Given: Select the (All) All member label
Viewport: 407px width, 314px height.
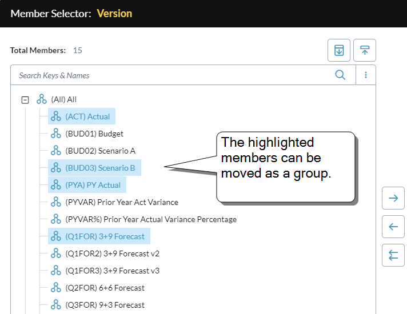Looking at the screenshot, I should [x=64, y=99].
